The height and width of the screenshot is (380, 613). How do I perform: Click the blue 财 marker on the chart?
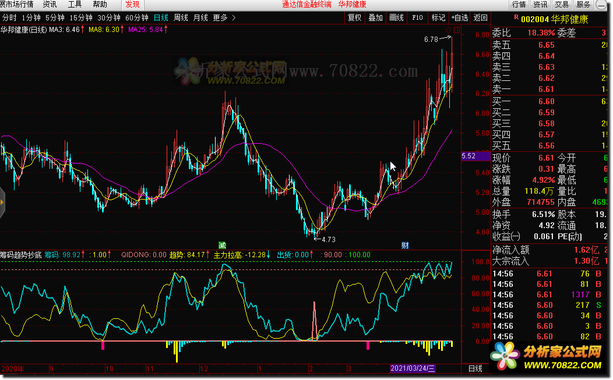coord(405,245)
